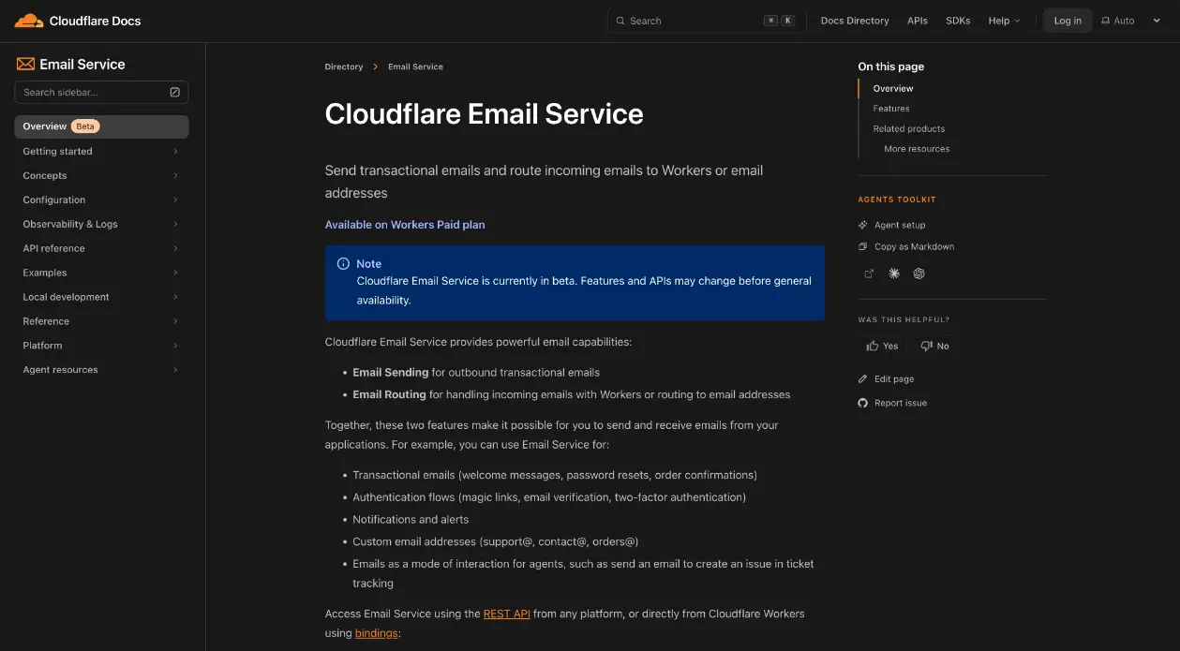Open this page in Claude icon
This screenshot has width=1180, height=651.
point(894,274)
